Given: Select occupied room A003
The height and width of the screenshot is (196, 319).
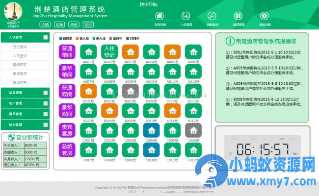Looking at the screenshot, I should (x=131, y=52).
